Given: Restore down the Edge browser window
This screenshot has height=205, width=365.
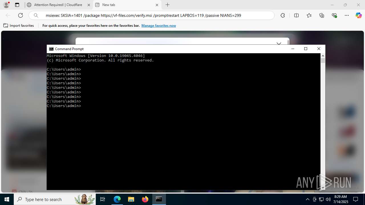Looking at the screenshot, I should 345,5.
